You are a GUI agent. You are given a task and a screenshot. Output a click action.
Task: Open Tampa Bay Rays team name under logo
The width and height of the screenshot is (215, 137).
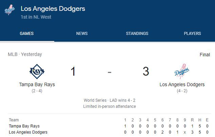click(37, 84)
